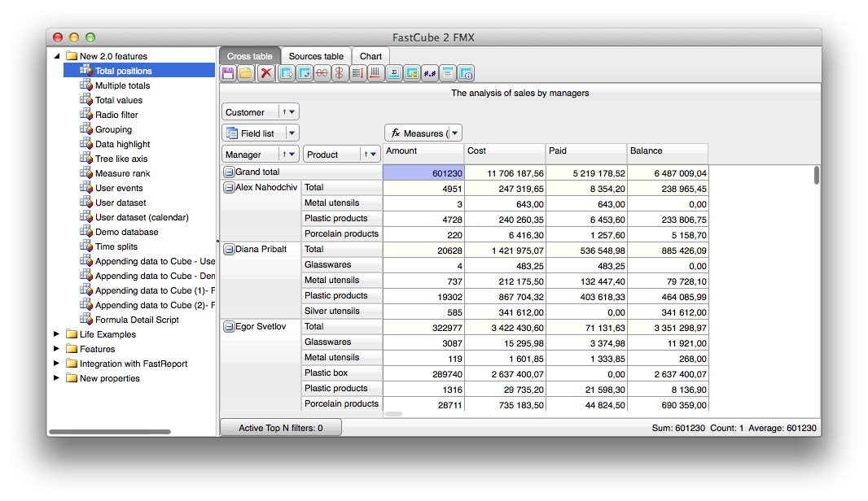Open the Manager field dropdown arrow
Screen dimensions: 868x501
pos(292,155)
